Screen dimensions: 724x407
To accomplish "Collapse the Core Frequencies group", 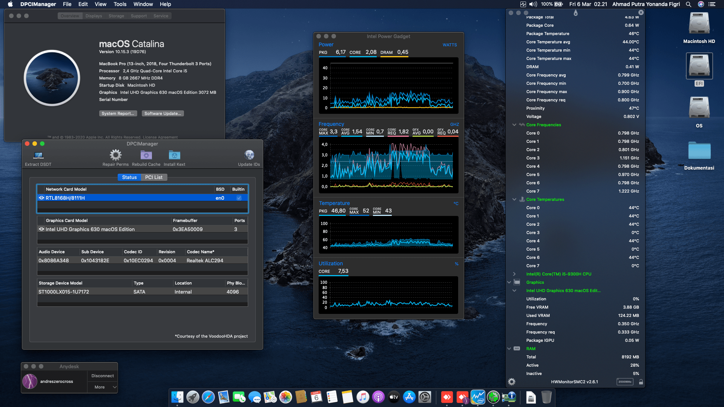I will [514, 125].
